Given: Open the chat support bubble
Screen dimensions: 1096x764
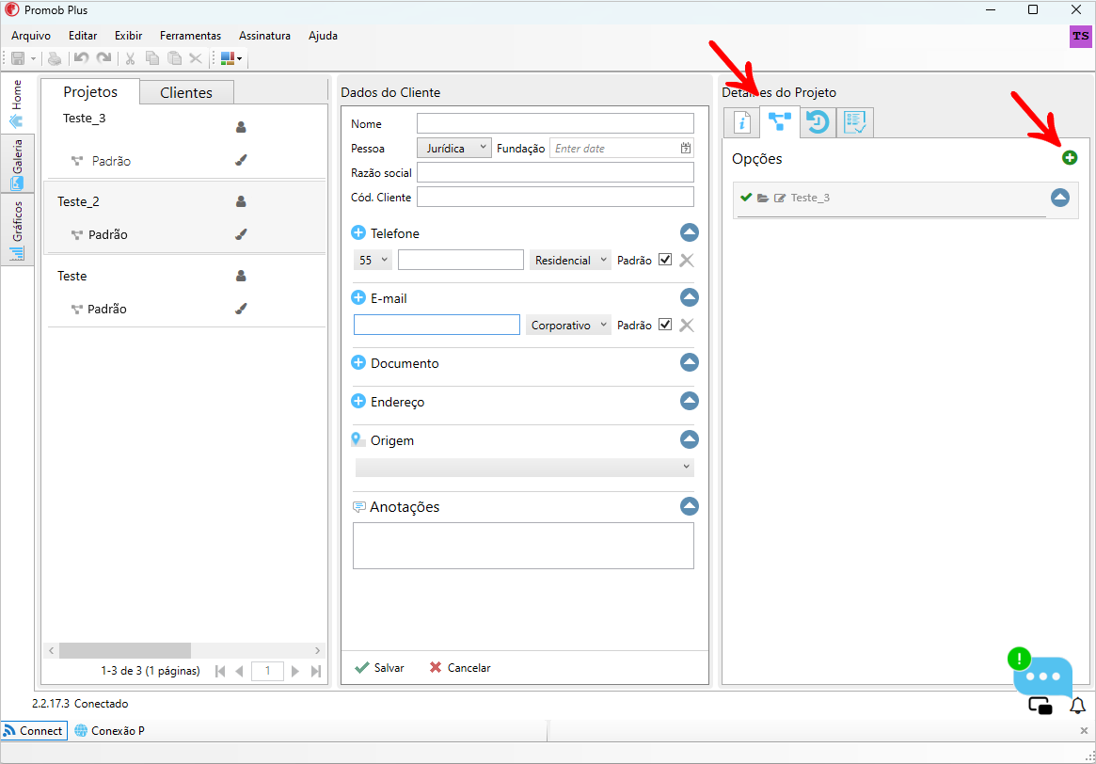Looking at the screenshot, I should pyautogui.click(x=1042, y=676).
